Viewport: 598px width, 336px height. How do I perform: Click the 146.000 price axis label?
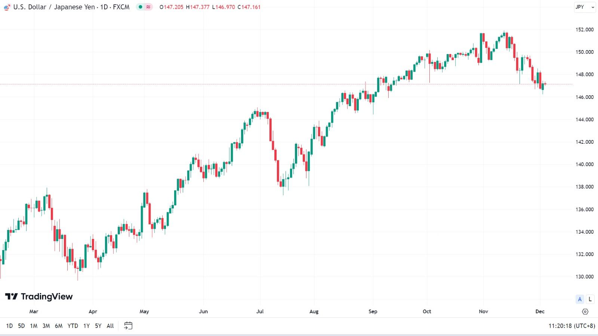(585, 97)
